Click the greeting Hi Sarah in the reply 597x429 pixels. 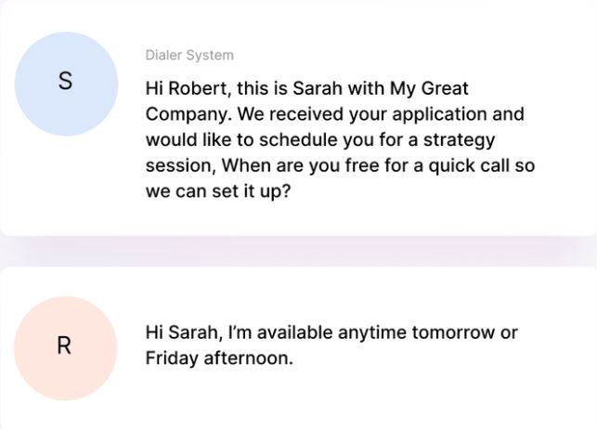184,332
